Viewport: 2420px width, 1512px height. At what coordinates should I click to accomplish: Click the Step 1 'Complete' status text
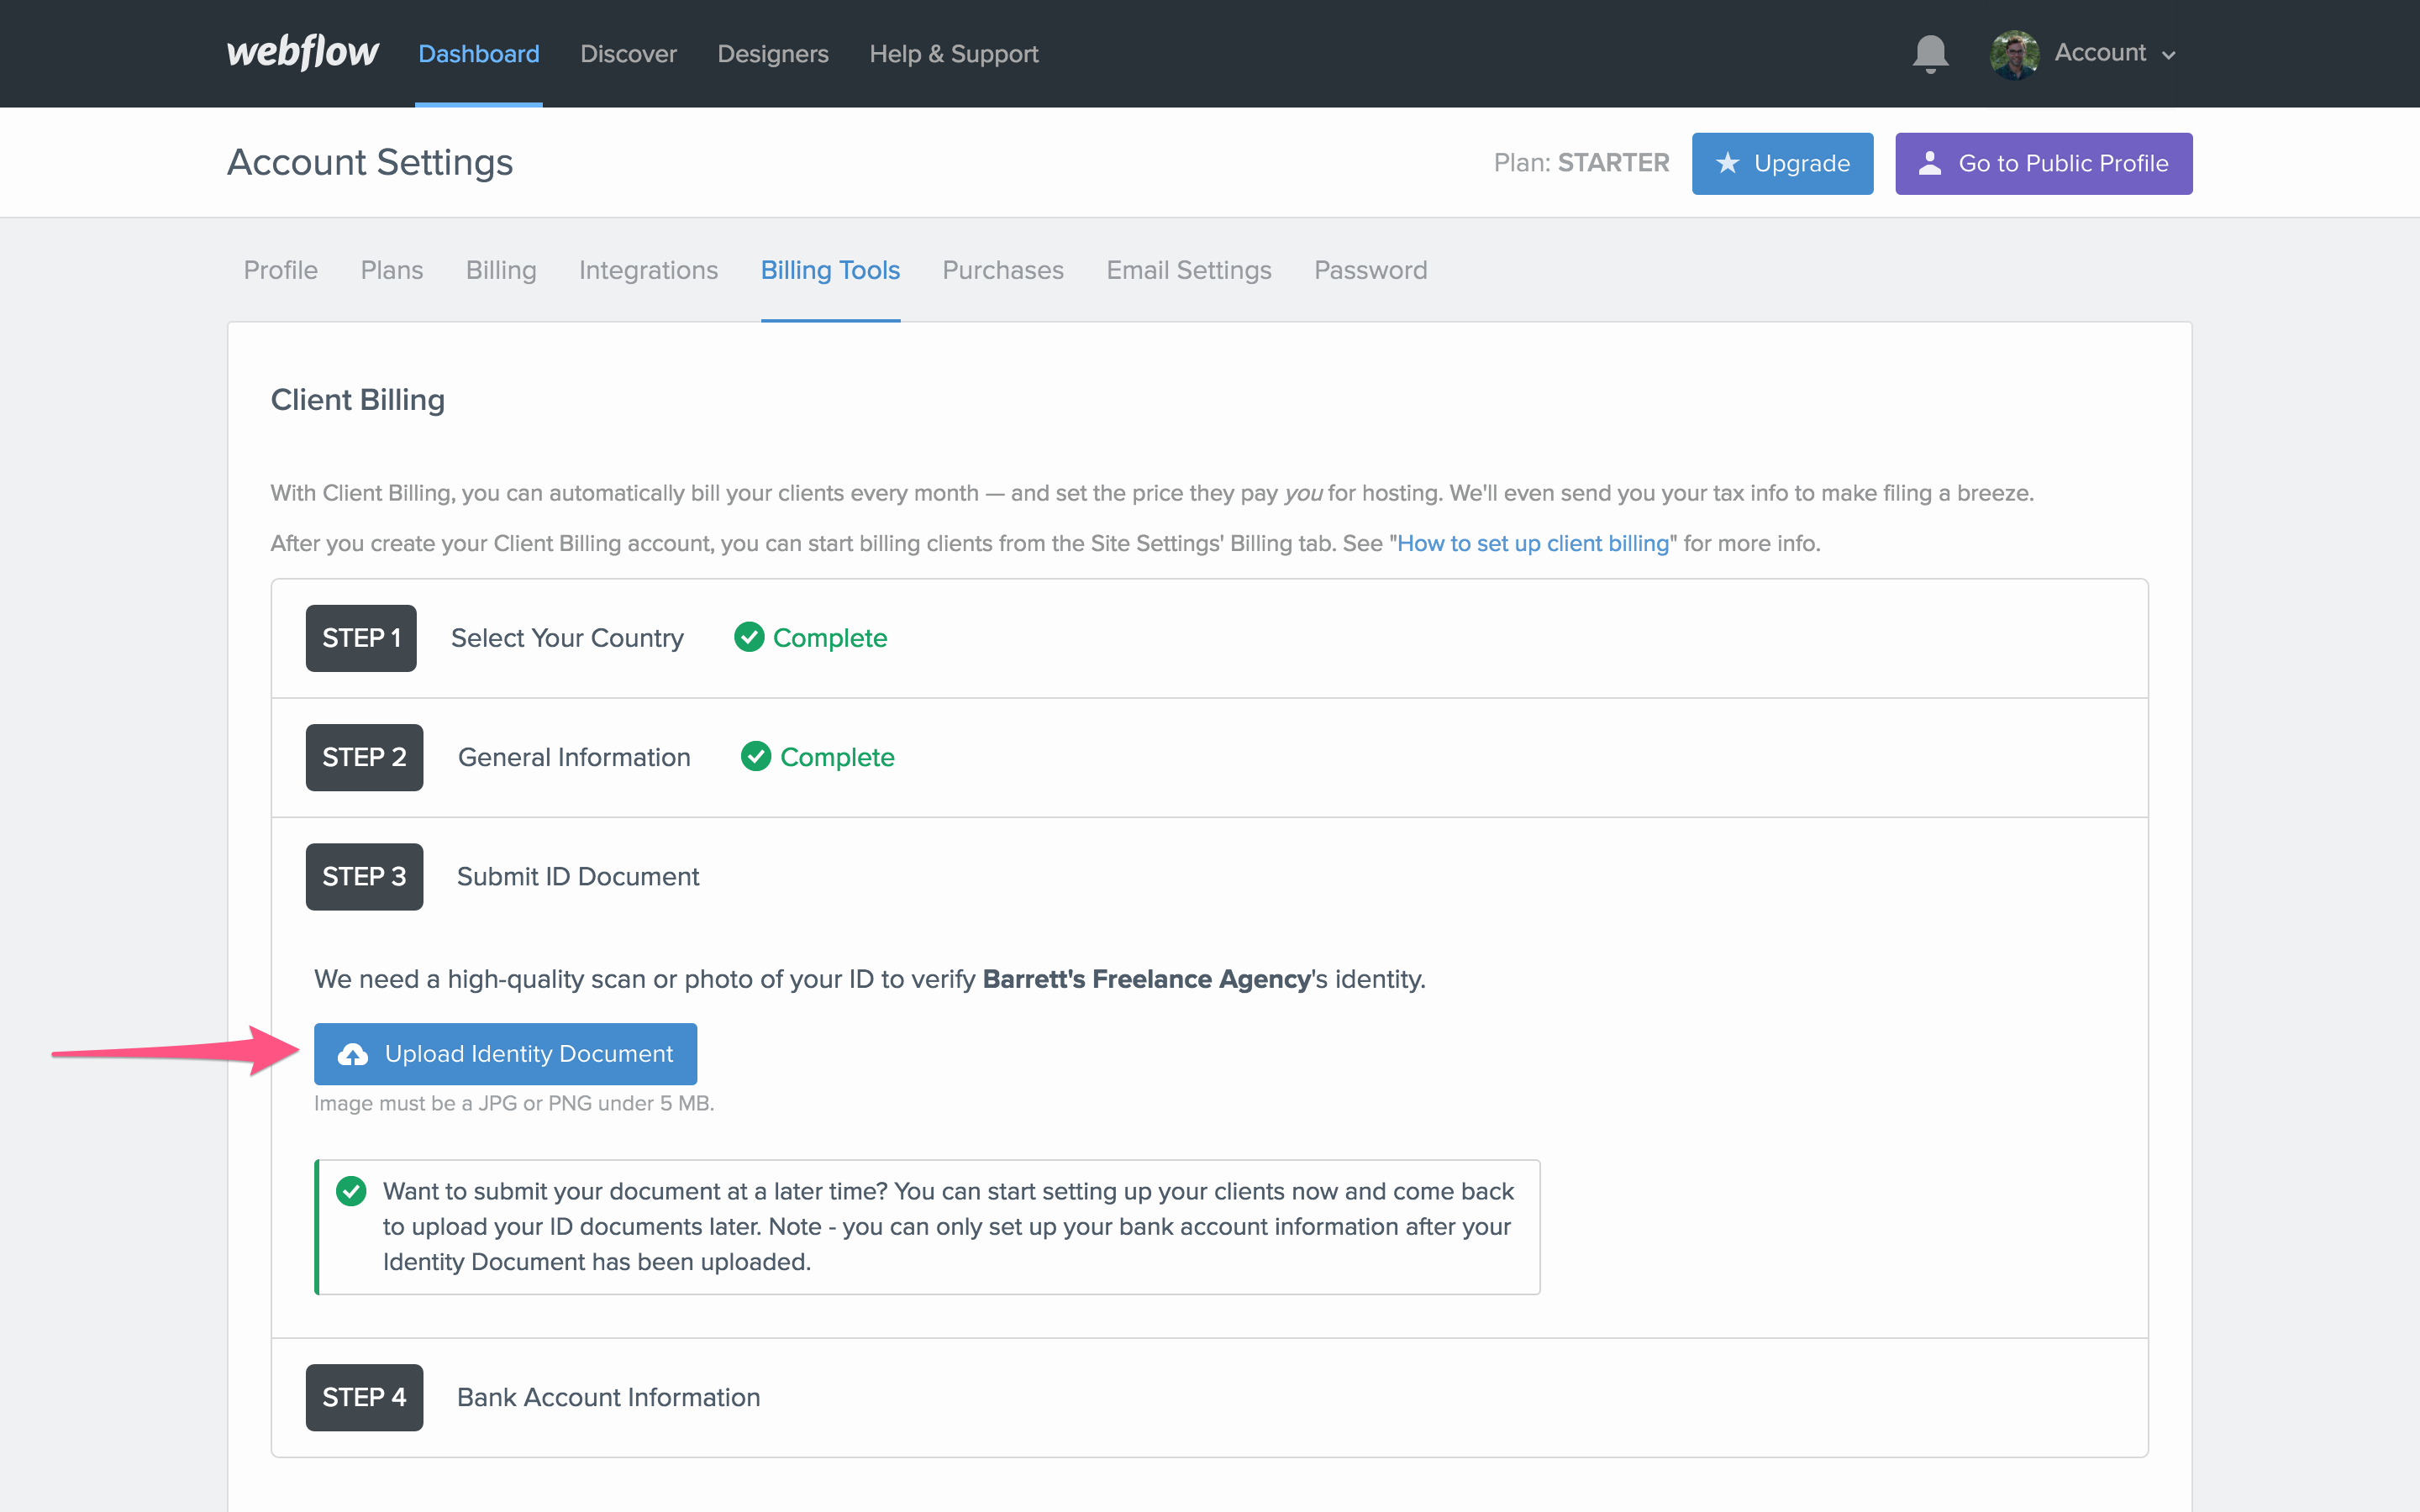tap(830, 638)
